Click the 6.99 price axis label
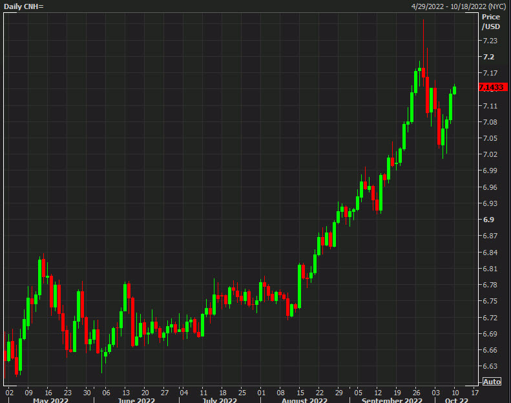 [x=490, y=170]
